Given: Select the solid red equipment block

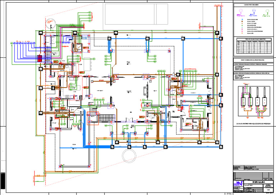Looking at the screenshot, I should (x=40, y=59).
